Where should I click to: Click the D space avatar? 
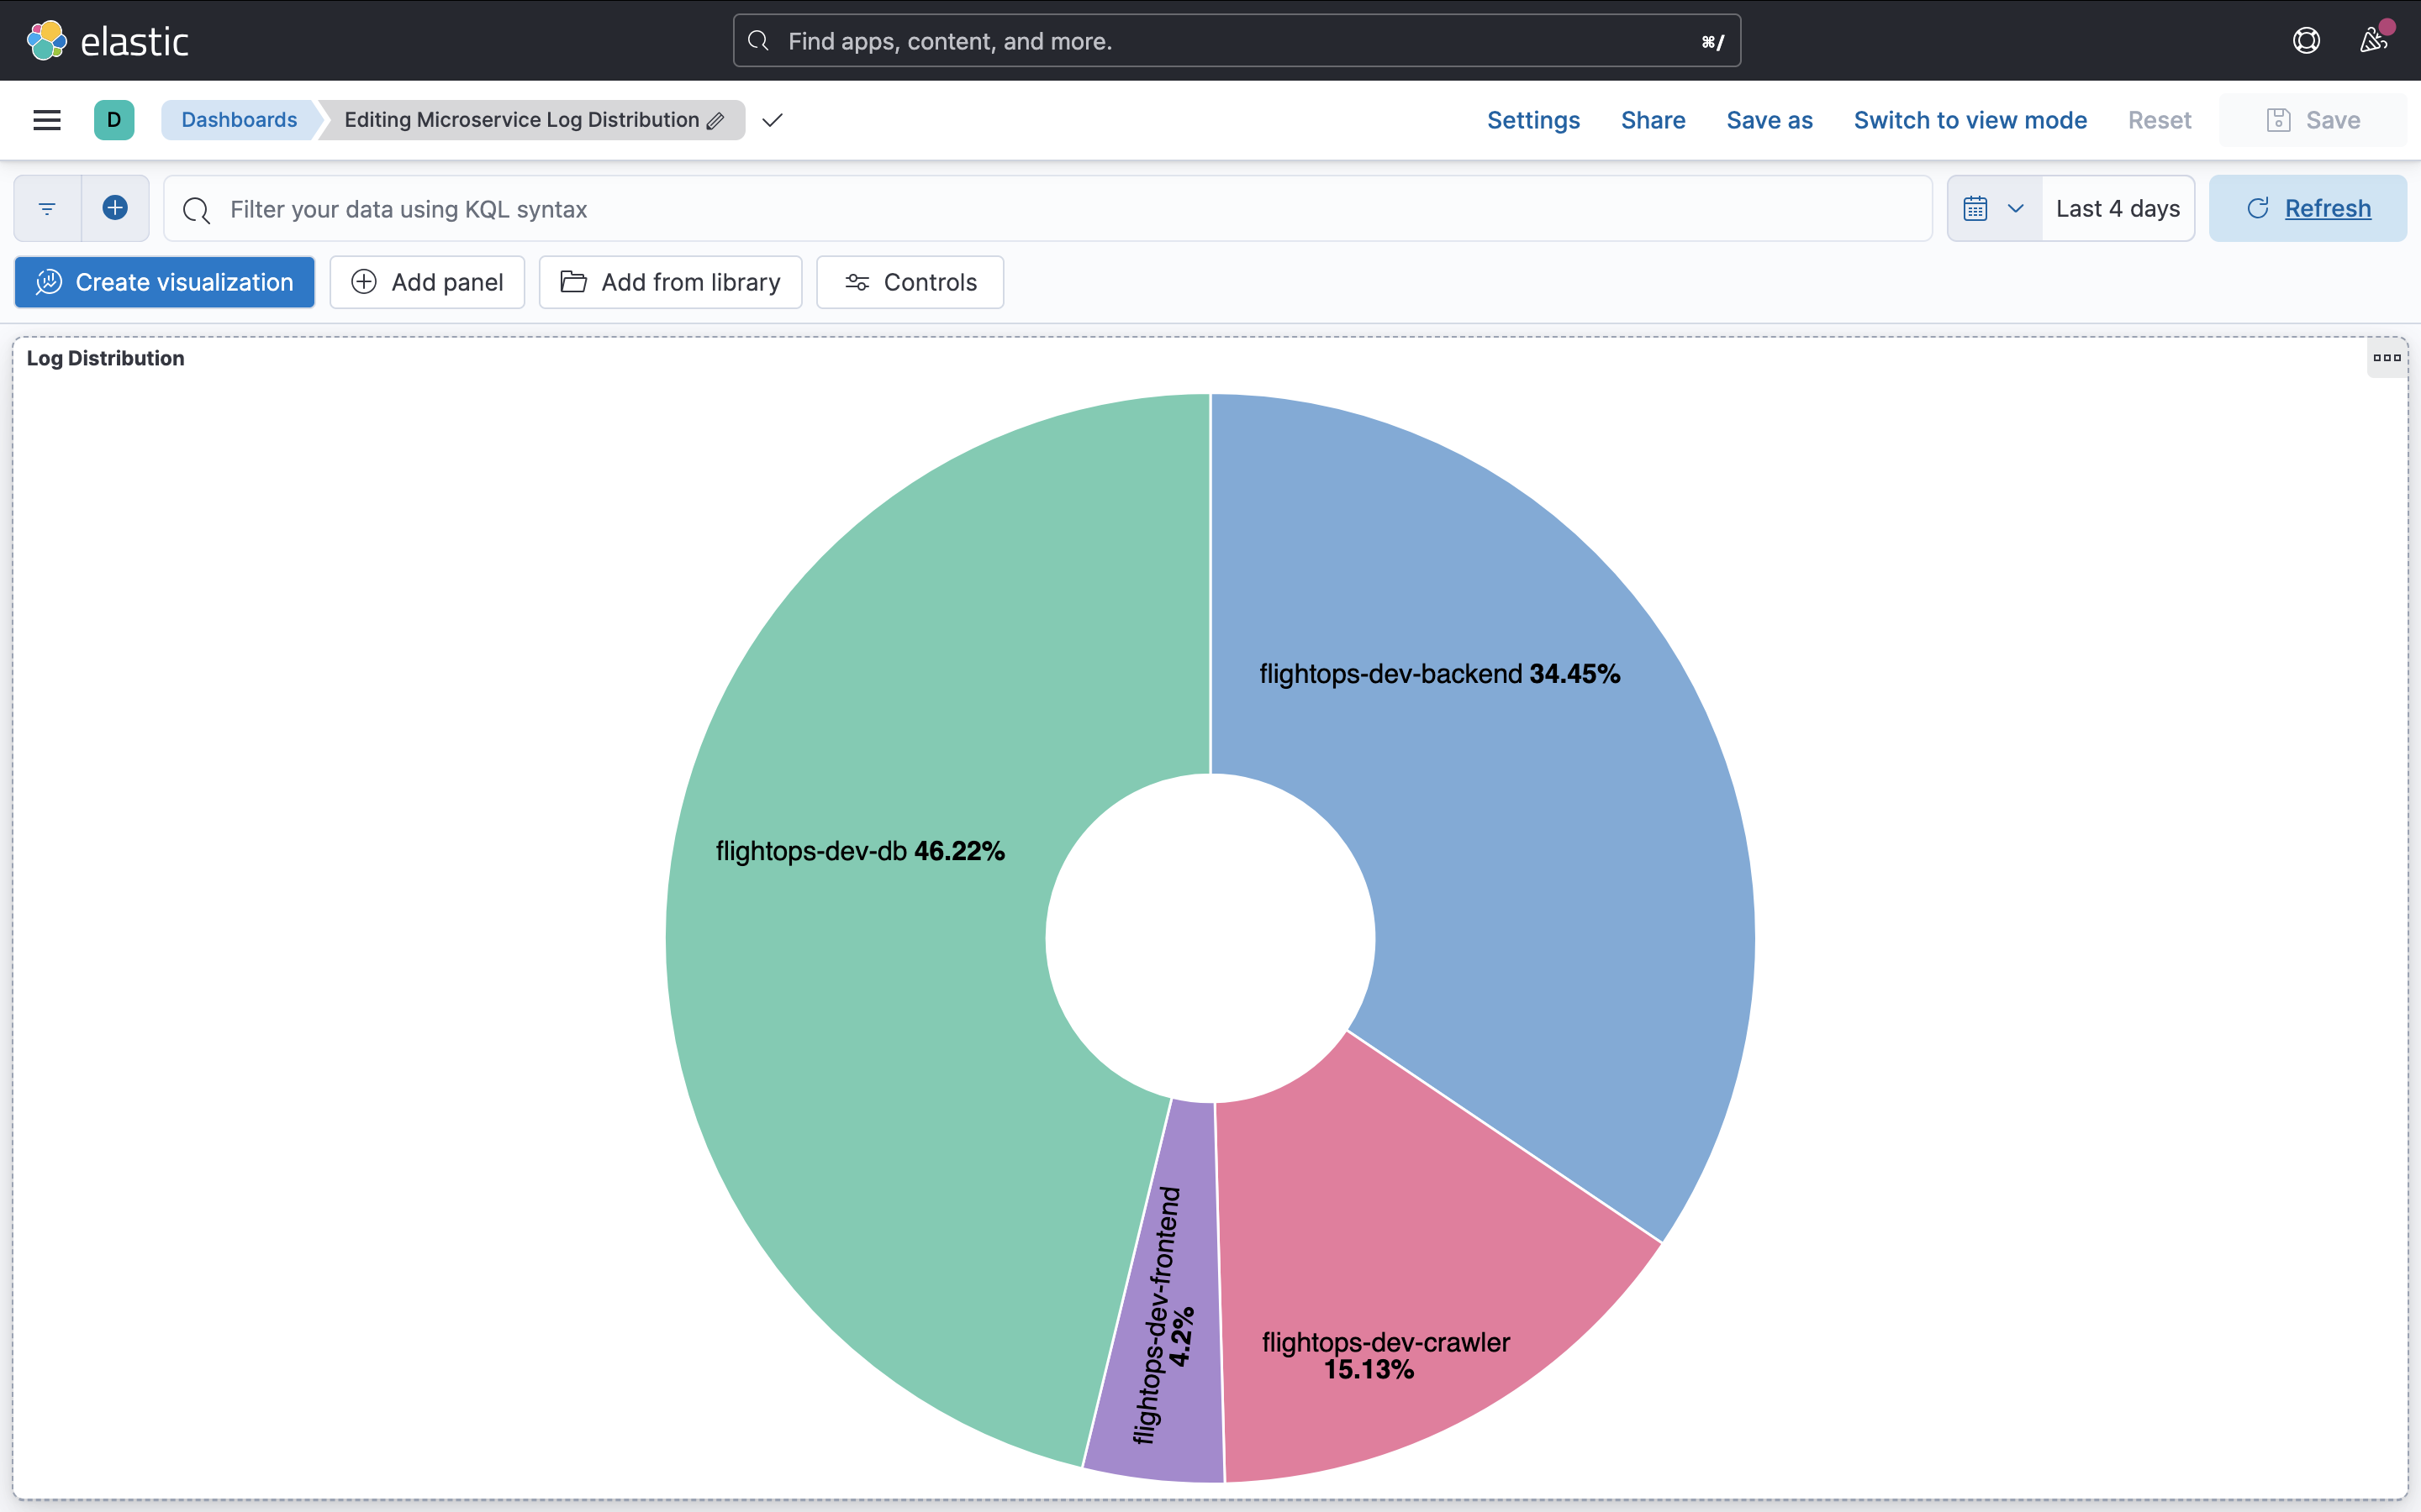tap(114, 120)
